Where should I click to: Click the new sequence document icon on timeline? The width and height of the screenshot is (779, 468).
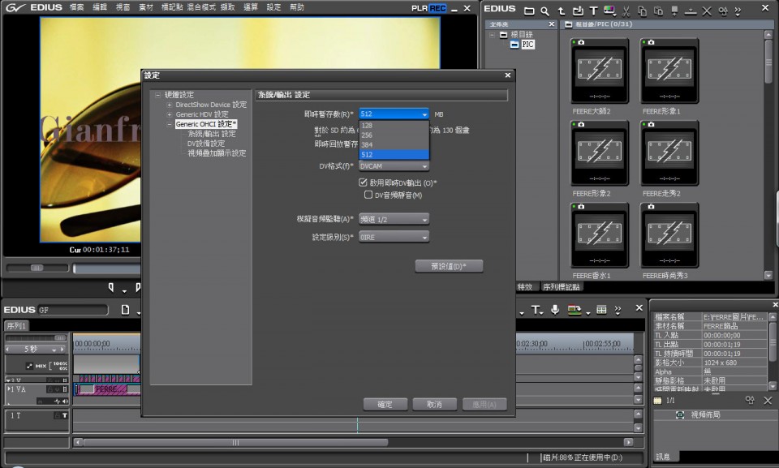(125, 310)
